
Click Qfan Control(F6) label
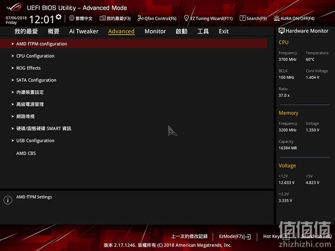click(161, 18)
